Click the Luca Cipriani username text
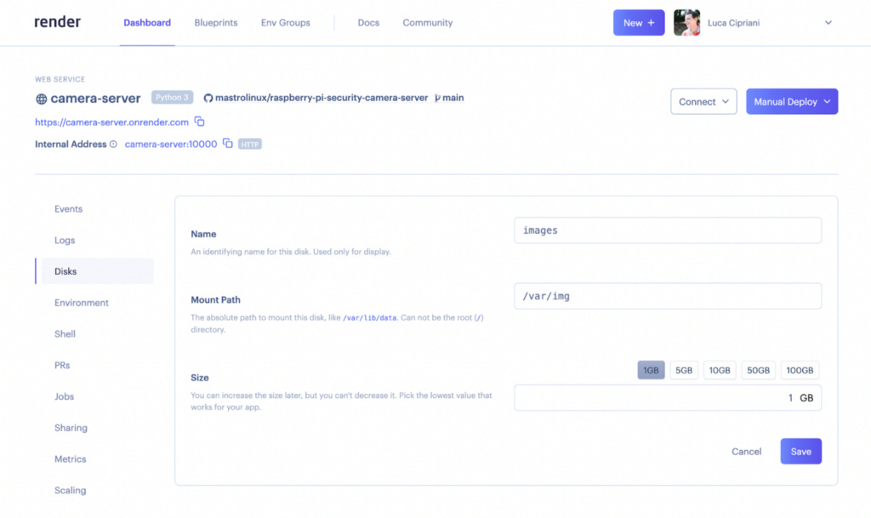The image size is (871, 518). pyautogui.click(x=733, y=23)
